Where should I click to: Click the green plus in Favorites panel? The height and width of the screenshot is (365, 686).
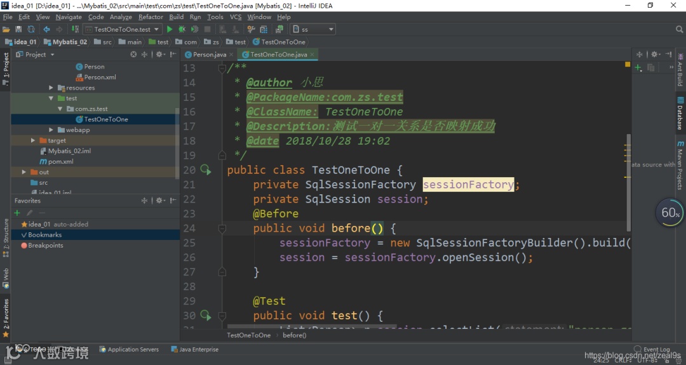[17, 213]
